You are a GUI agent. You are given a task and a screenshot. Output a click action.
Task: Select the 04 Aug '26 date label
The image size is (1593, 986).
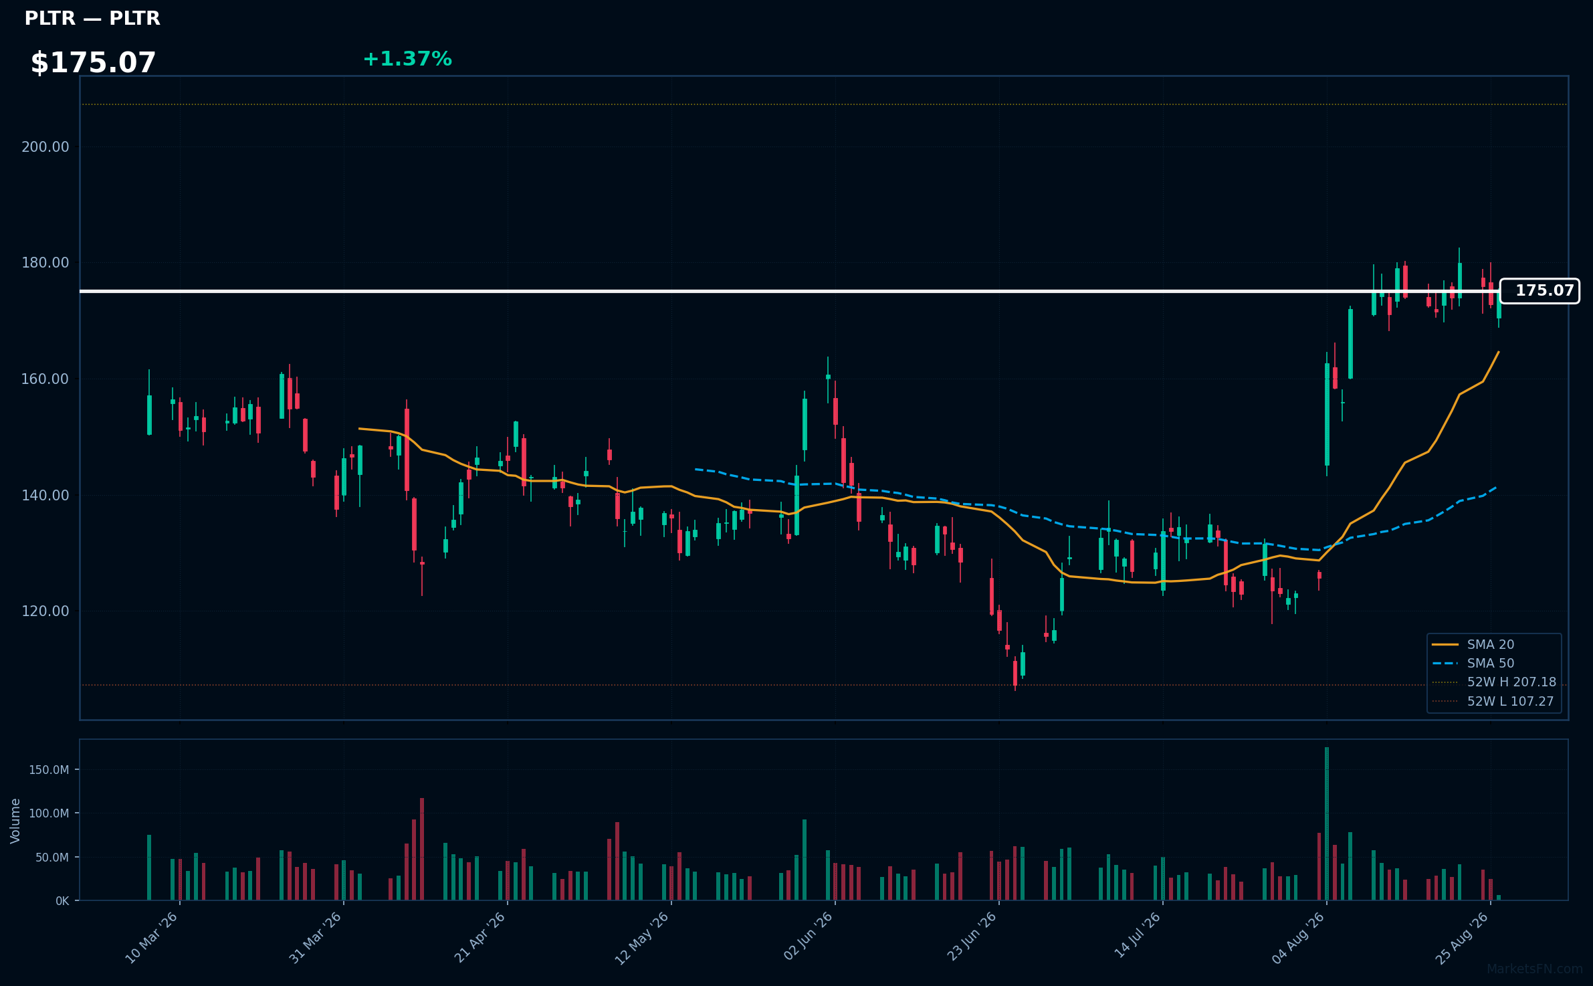point(1299,938)
